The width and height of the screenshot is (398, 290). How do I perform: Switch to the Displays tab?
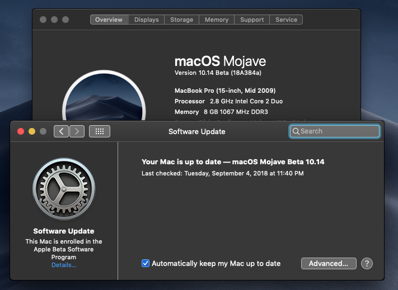[147, 20]
